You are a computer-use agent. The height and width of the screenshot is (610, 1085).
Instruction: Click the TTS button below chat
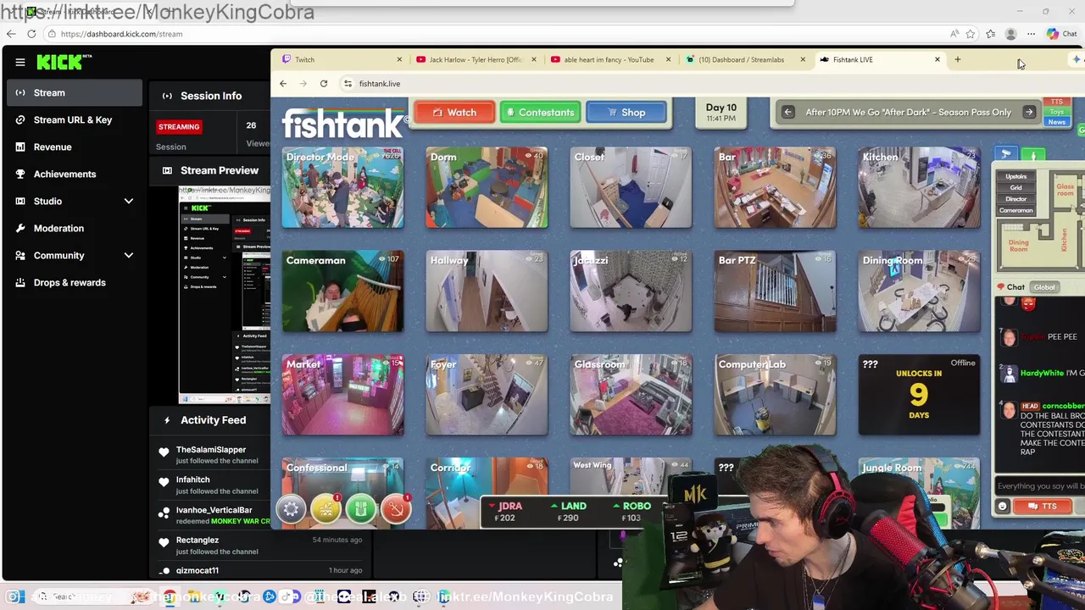[1042, 506]
